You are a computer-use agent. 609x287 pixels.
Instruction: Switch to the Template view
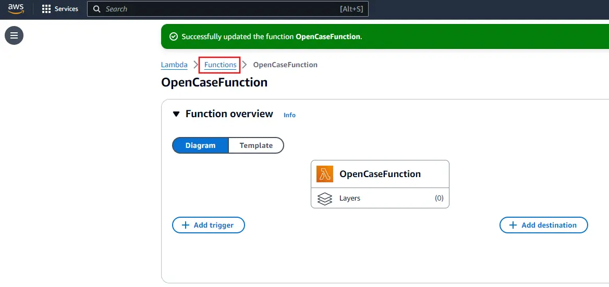point(256,145)
